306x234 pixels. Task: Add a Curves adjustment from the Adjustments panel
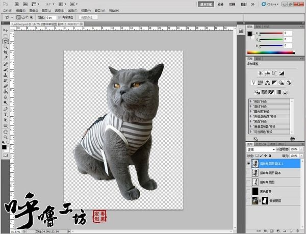click(x=275, y=73)
